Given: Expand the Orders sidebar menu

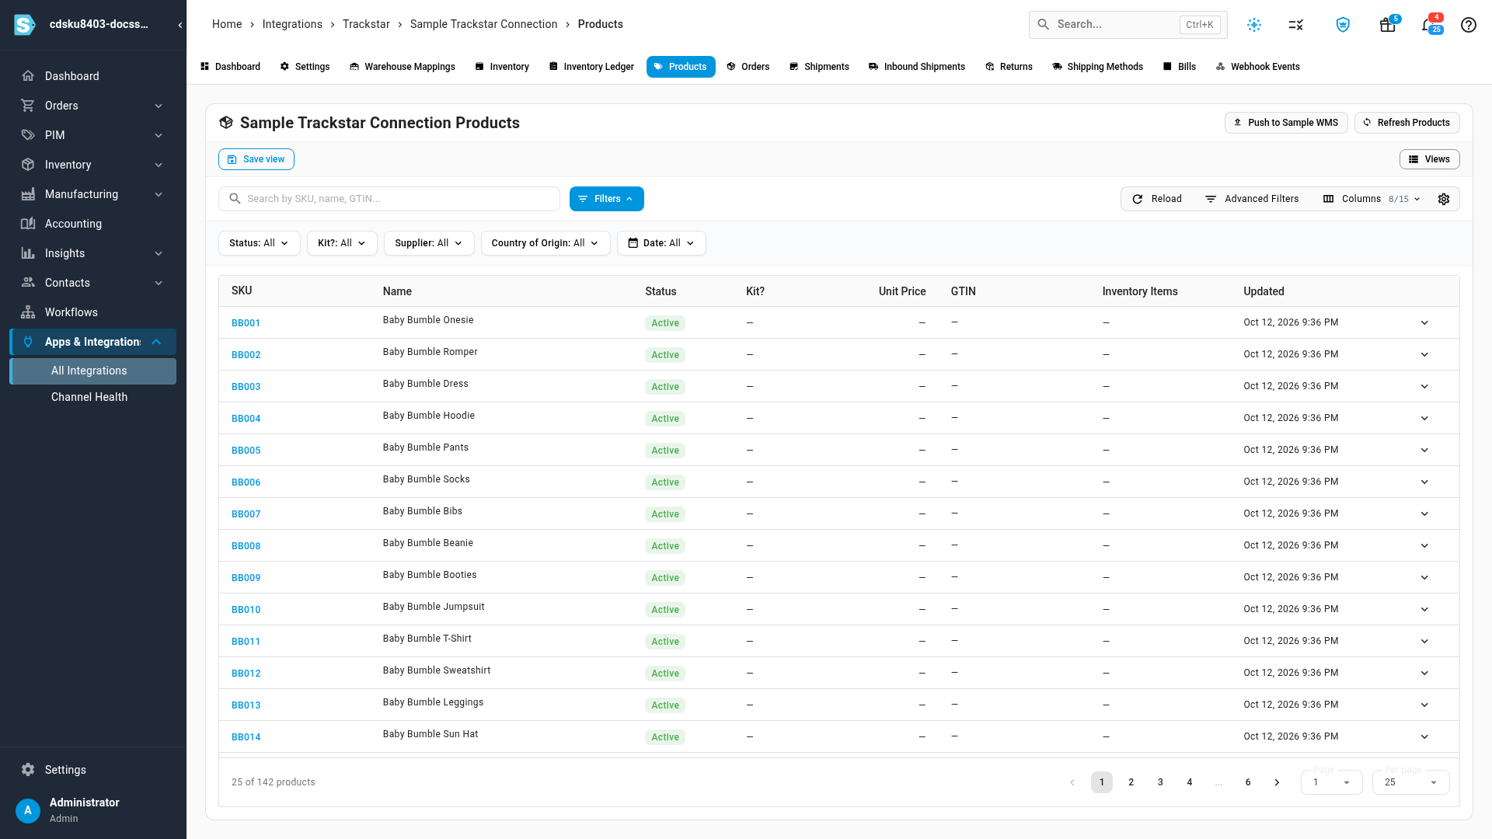Looking at the screenshot, I should pos(93,106).
